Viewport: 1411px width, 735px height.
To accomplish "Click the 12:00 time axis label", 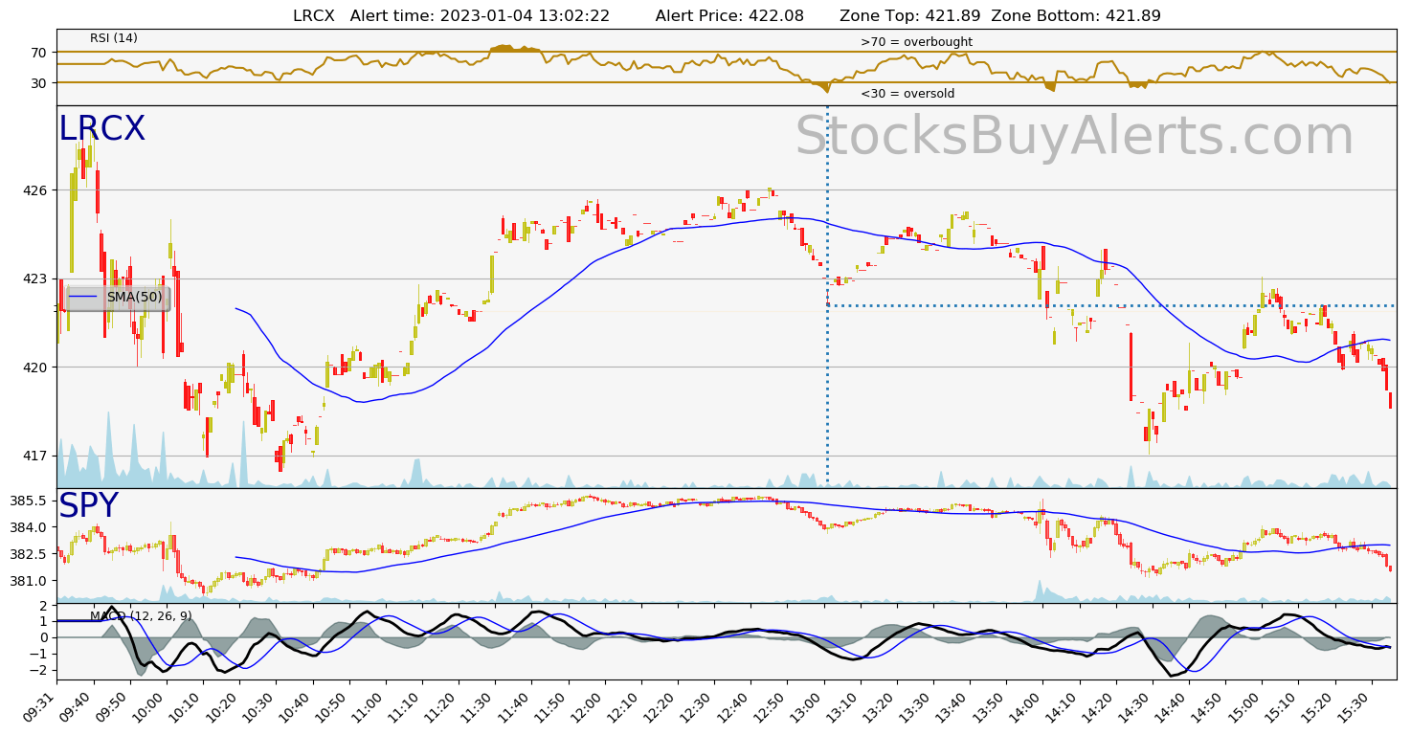I will pos(585,706).
